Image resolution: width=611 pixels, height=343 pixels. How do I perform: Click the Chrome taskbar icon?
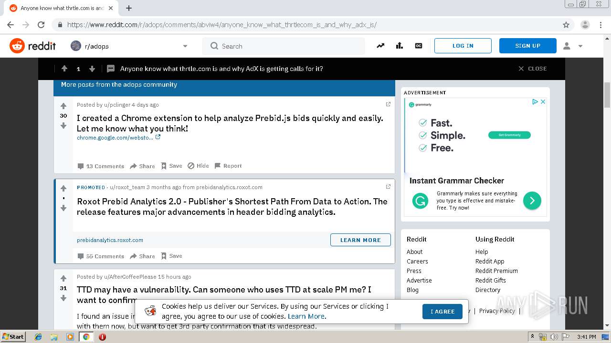tap(86, 337)
